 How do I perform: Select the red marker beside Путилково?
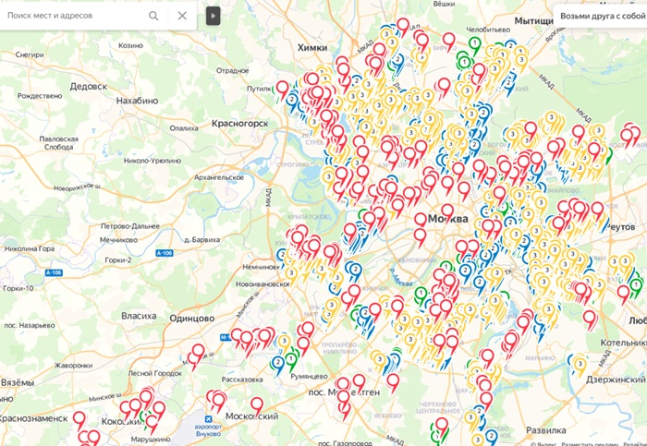283,88
